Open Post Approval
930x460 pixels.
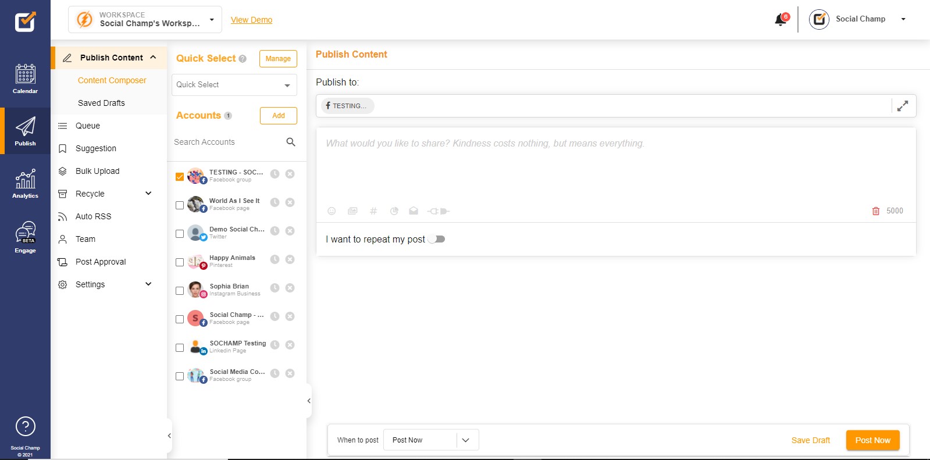[x=101, y=262]
